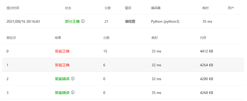Click 答案正确 result for test point 0
The height and width of the screenshot is (101, 247).
coord(62,51)
